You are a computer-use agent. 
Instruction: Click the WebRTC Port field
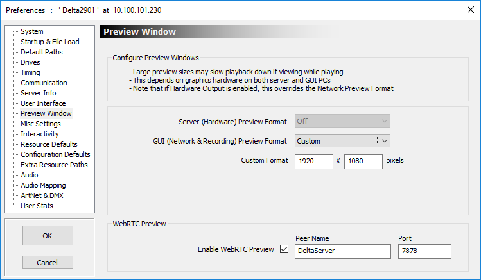click(424, 251)
